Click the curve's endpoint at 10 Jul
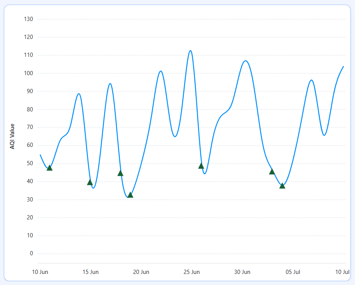 click(x=344, y=66)
